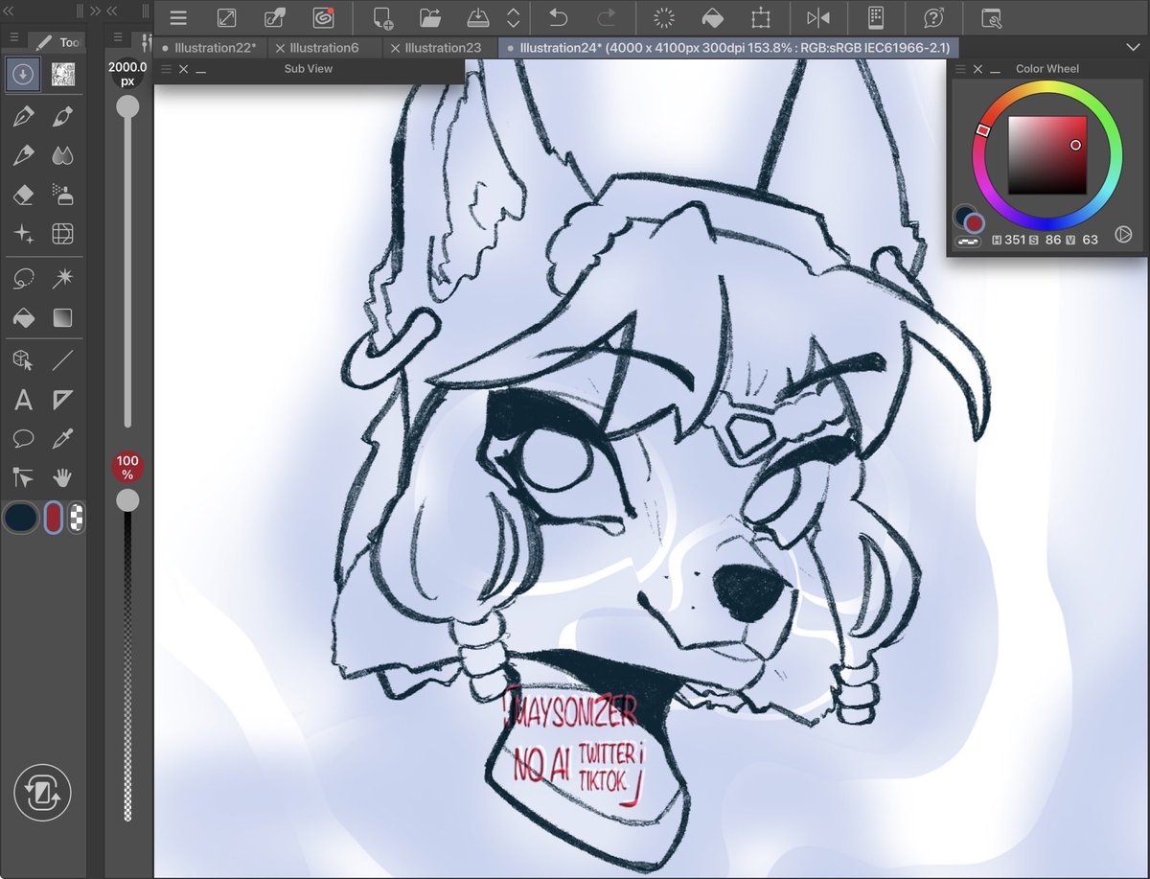Expand the save options up-down arrows

[514, 17]
